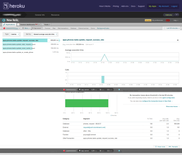182x155 pixels.
Task: Open the Resources section
Action: (x=55, y=15)
